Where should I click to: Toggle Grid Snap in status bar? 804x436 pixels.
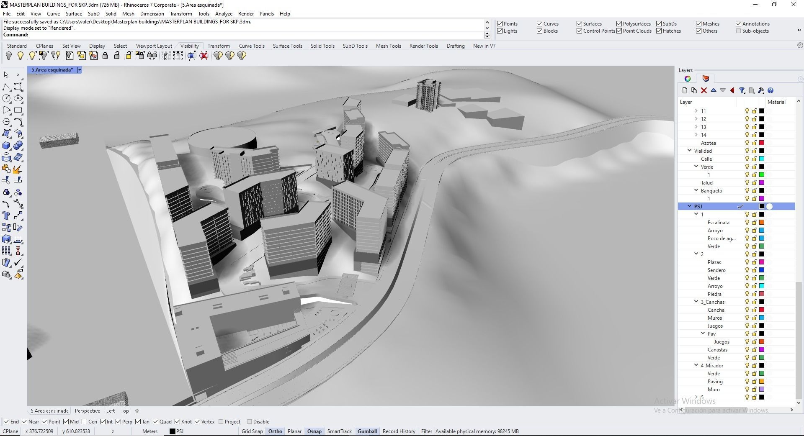click(x=252, y=431)
